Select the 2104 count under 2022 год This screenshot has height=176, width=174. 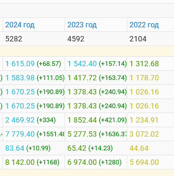pos(138,39)
